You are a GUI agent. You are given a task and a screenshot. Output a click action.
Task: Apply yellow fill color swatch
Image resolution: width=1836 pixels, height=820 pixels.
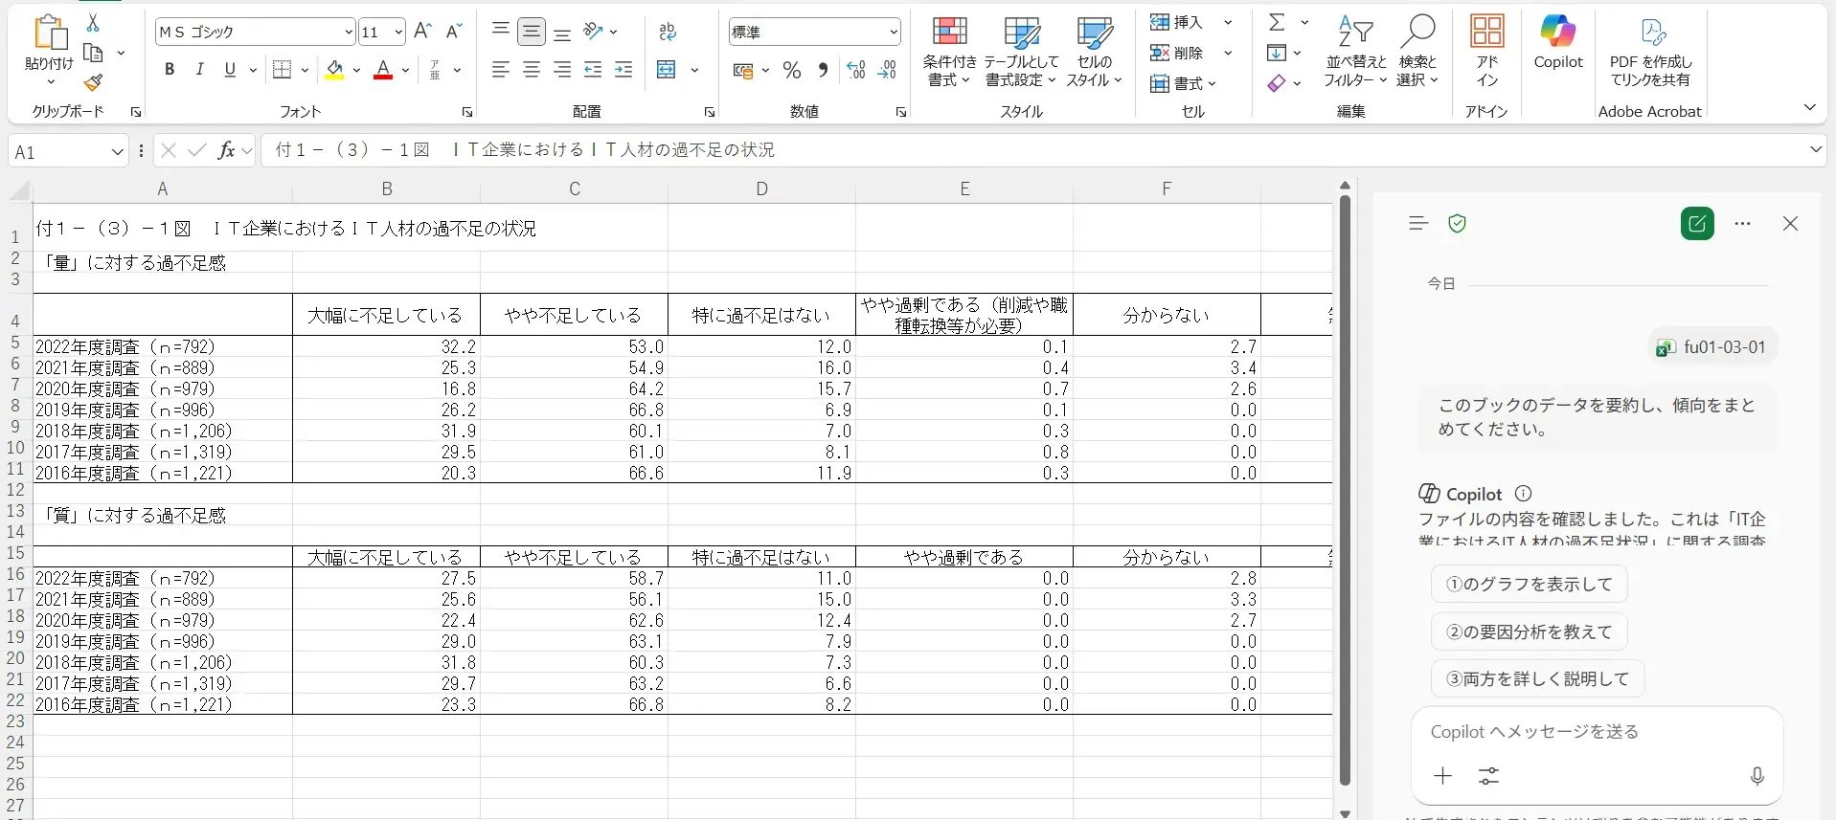click(334, 69)
